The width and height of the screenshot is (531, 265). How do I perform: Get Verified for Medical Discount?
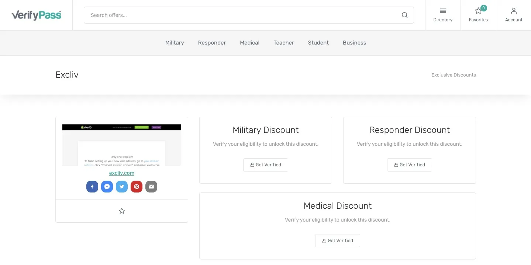click(338, 241)
